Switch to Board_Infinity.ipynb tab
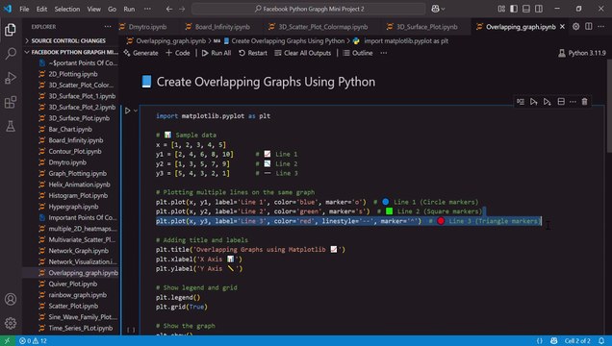The image size is (612, 346). point(222,27)
